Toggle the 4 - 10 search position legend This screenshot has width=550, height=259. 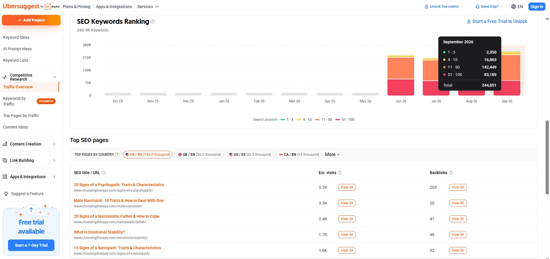pos(304,120)
